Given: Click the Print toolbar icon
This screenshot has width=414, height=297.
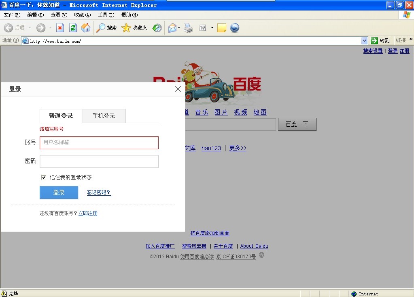Looking at the screenshot, I should pyautogui.click(x=188, y=28).
